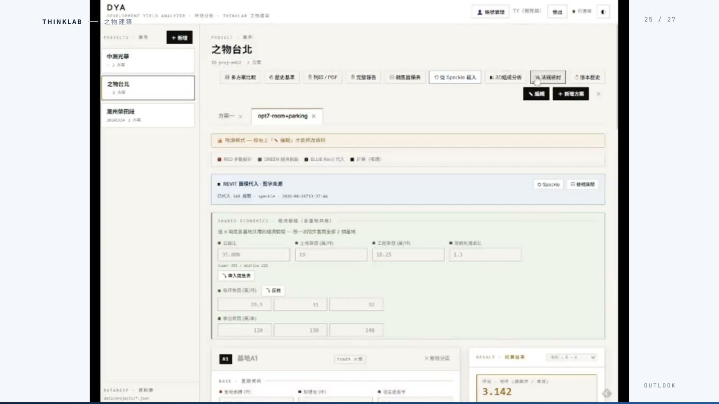This screenshot has height=404, width=719.
Task: Click the field showing 1.3
Action: pyautogui.click(x=485, y=255)
